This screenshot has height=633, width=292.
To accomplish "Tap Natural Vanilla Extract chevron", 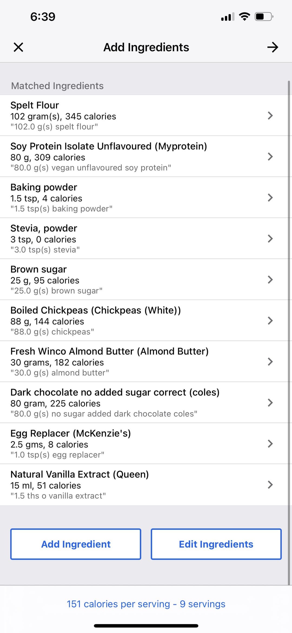I will [270, 485].
